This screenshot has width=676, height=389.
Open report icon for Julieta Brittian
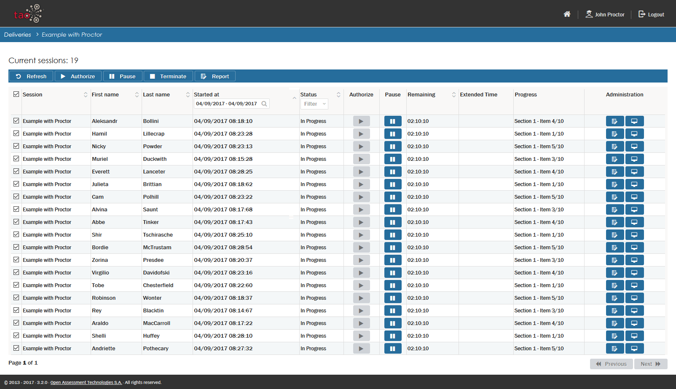tap(615, 184)
